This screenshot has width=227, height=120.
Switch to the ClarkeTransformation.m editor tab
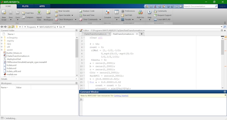tap(95, 34)
